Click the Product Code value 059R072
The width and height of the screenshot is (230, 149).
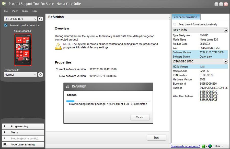pyautogui.click(x=205, y=44)
